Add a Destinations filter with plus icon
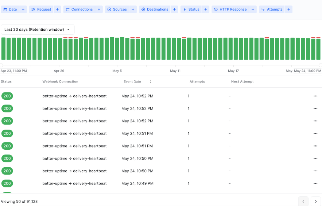The height and width of the screenshot is (206, 322). [x=174, y=9]
